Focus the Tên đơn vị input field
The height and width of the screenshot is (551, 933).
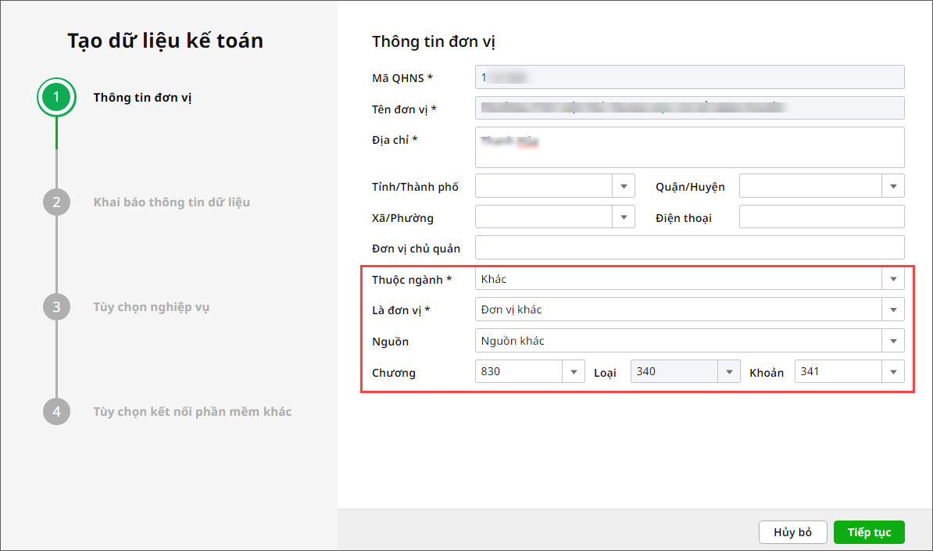click(x=690, y=109)
